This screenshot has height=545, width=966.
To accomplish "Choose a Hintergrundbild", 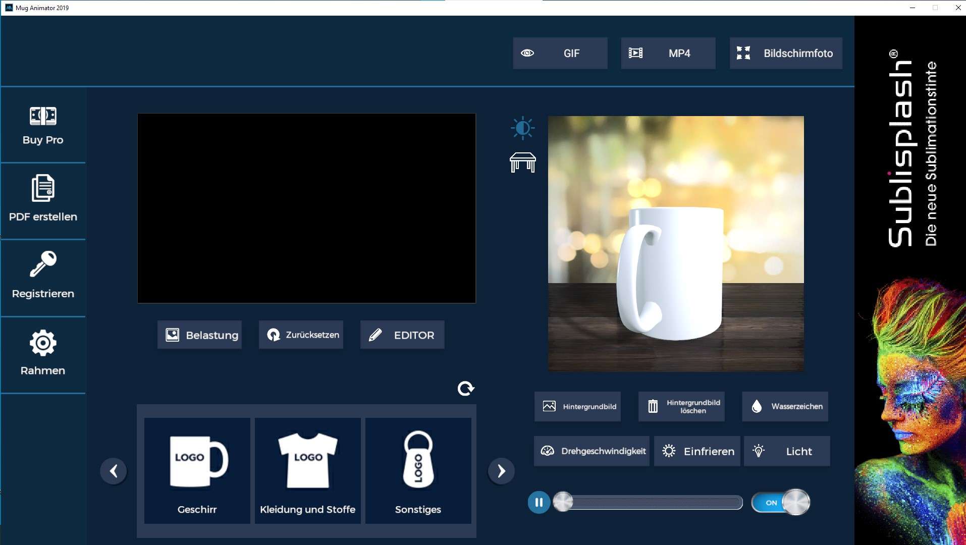I will tap(578, 406).
